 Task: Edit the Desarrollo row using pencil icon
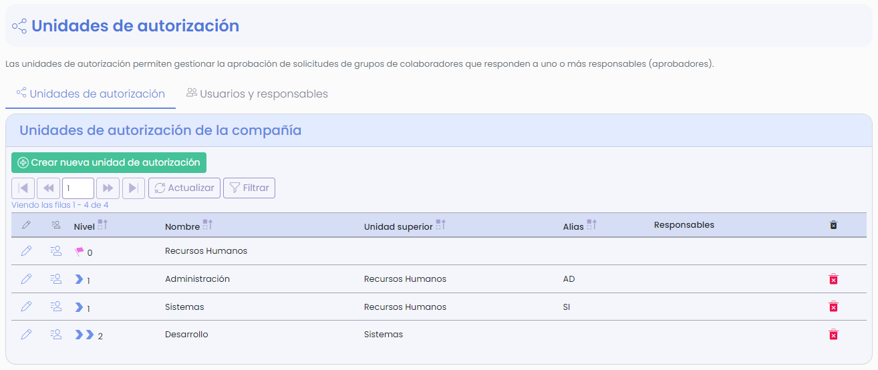point(26,335)
